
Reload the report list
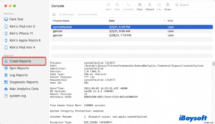(x=150, y=5)
